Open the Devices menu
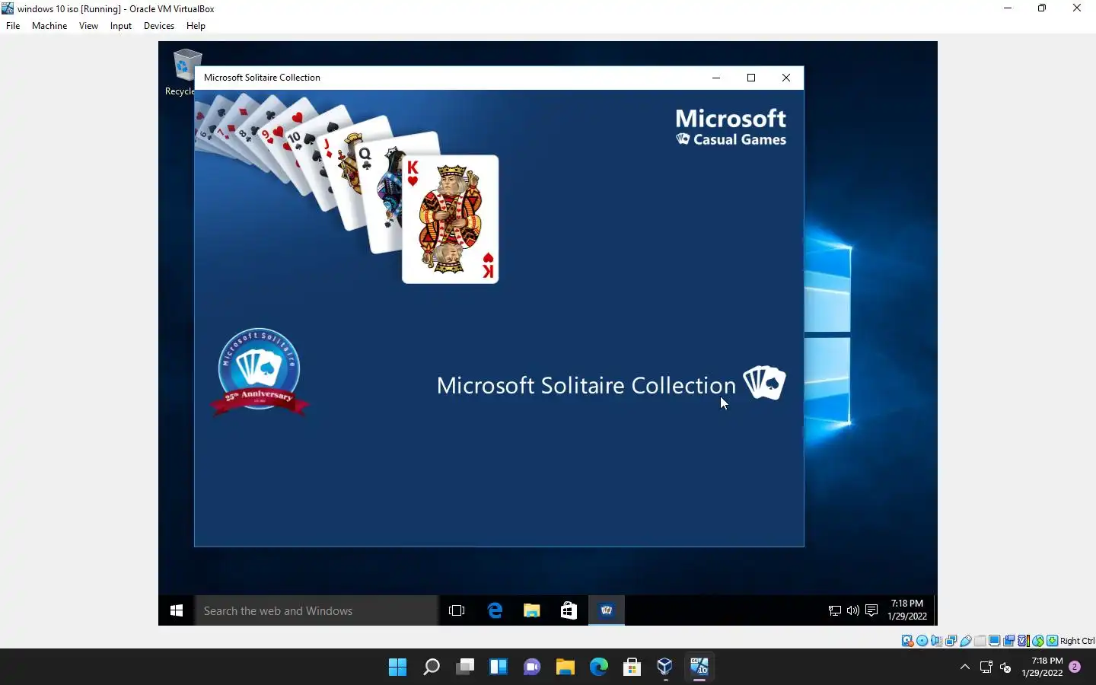 159,26
